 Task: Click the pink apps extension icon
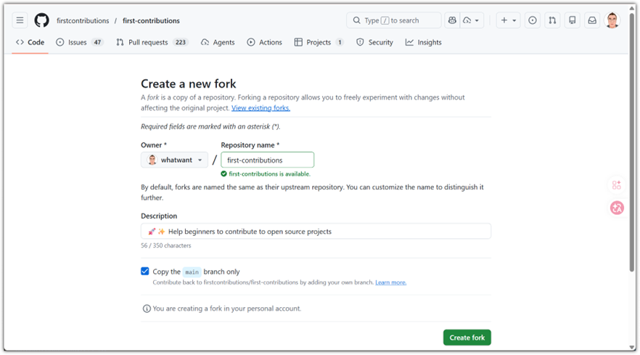(616, 185)
